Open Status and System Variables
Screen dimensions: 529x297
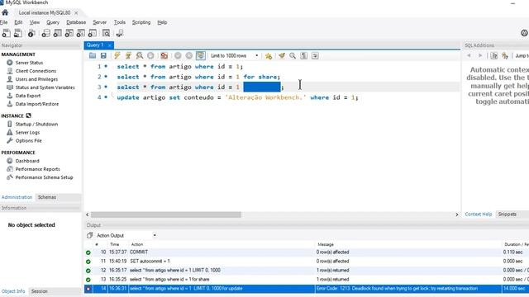[x=45, y=87]
